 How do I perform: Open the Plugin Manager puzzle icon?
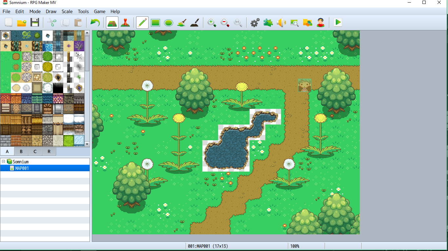pos(268,23)
